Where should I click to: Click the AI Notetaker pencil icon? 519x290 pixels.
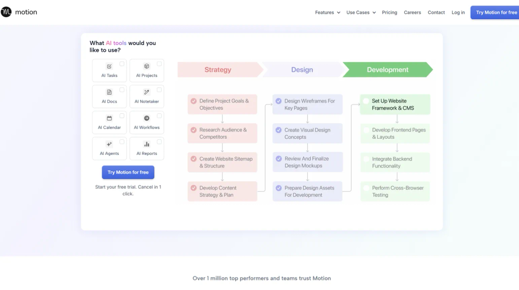pos(147,92)
